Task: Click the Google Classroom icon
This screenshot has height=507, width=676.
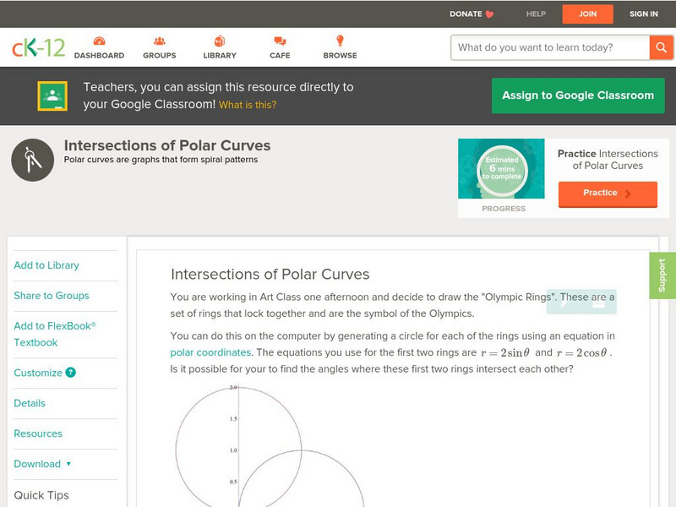Action: [x=52, y=95]
